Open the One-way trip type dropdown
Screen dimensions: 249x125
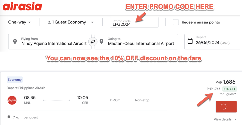click(x=20, y=22)
